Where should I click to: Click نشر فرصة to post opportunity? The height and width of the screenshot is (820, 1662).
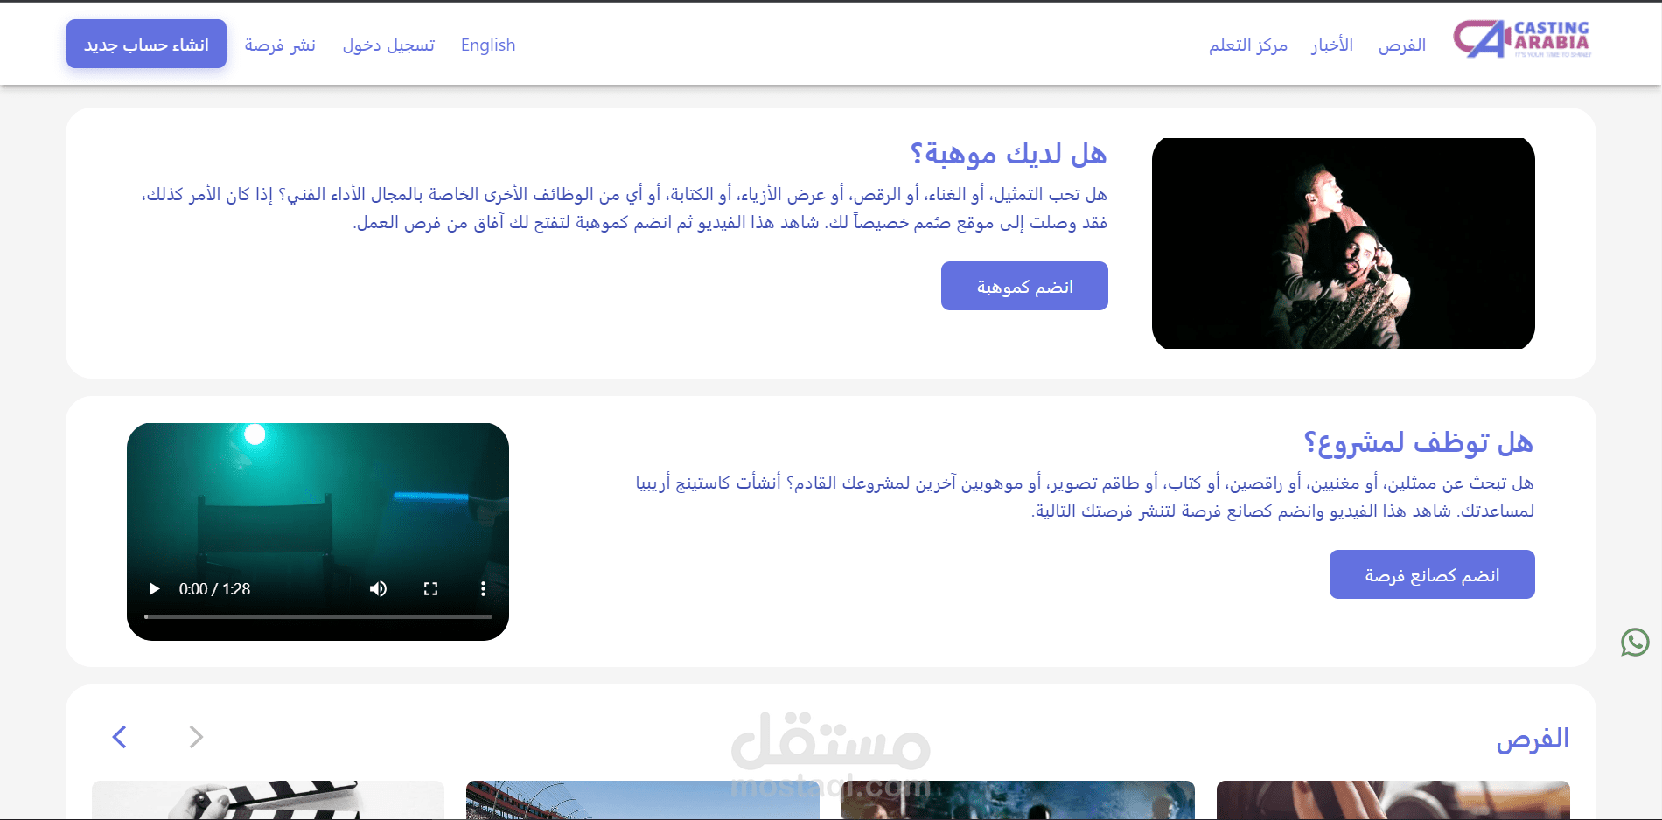(280, 45)
